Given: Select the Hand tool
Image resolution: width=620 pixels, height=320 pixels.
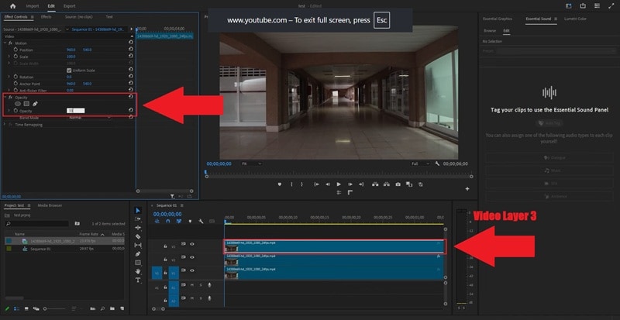Looking at the screenshot, I should [x=138, y=271].
